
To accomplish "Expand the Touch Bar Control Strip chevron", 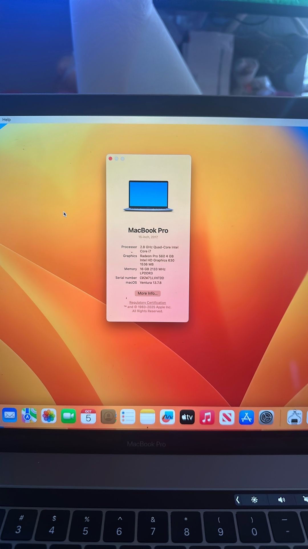I will point(238,500).
